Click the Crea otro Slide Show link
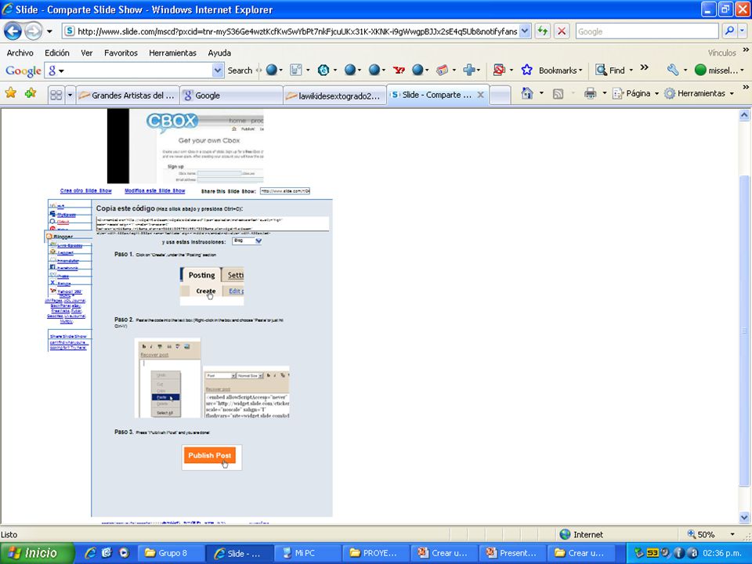 (x=86, y=191)
